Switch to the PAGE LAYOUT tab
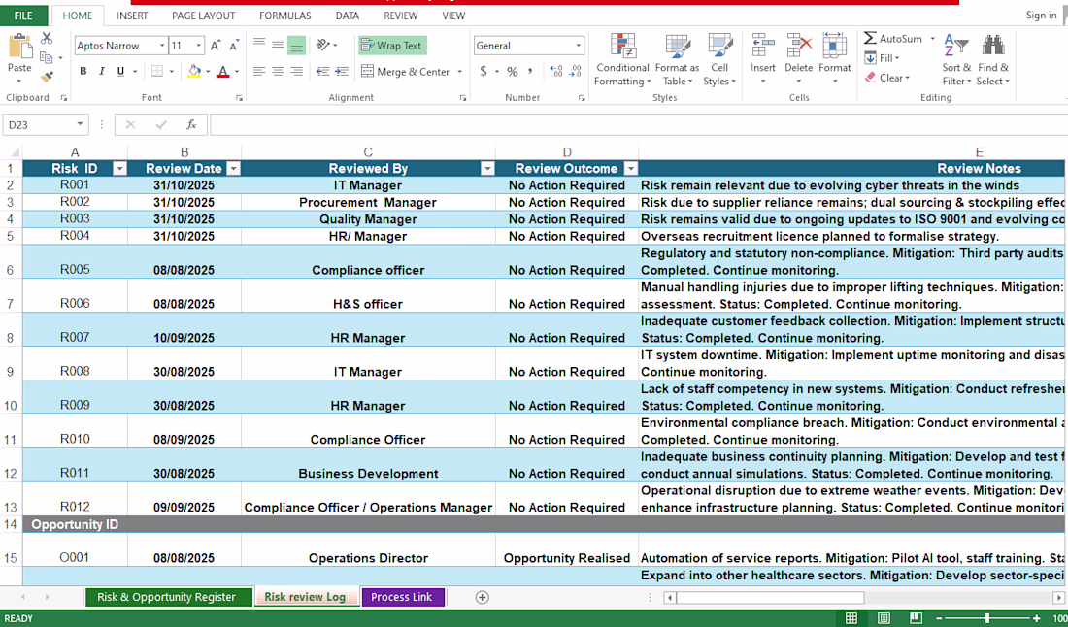 pyautogui.click(x=204, y=16)
